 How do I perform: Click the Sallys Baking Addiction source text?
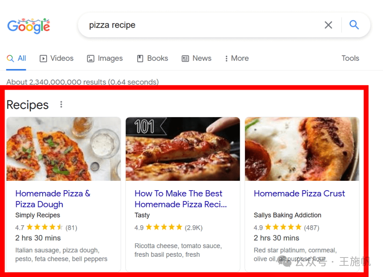pyautogui.click(x=287, y=215)
